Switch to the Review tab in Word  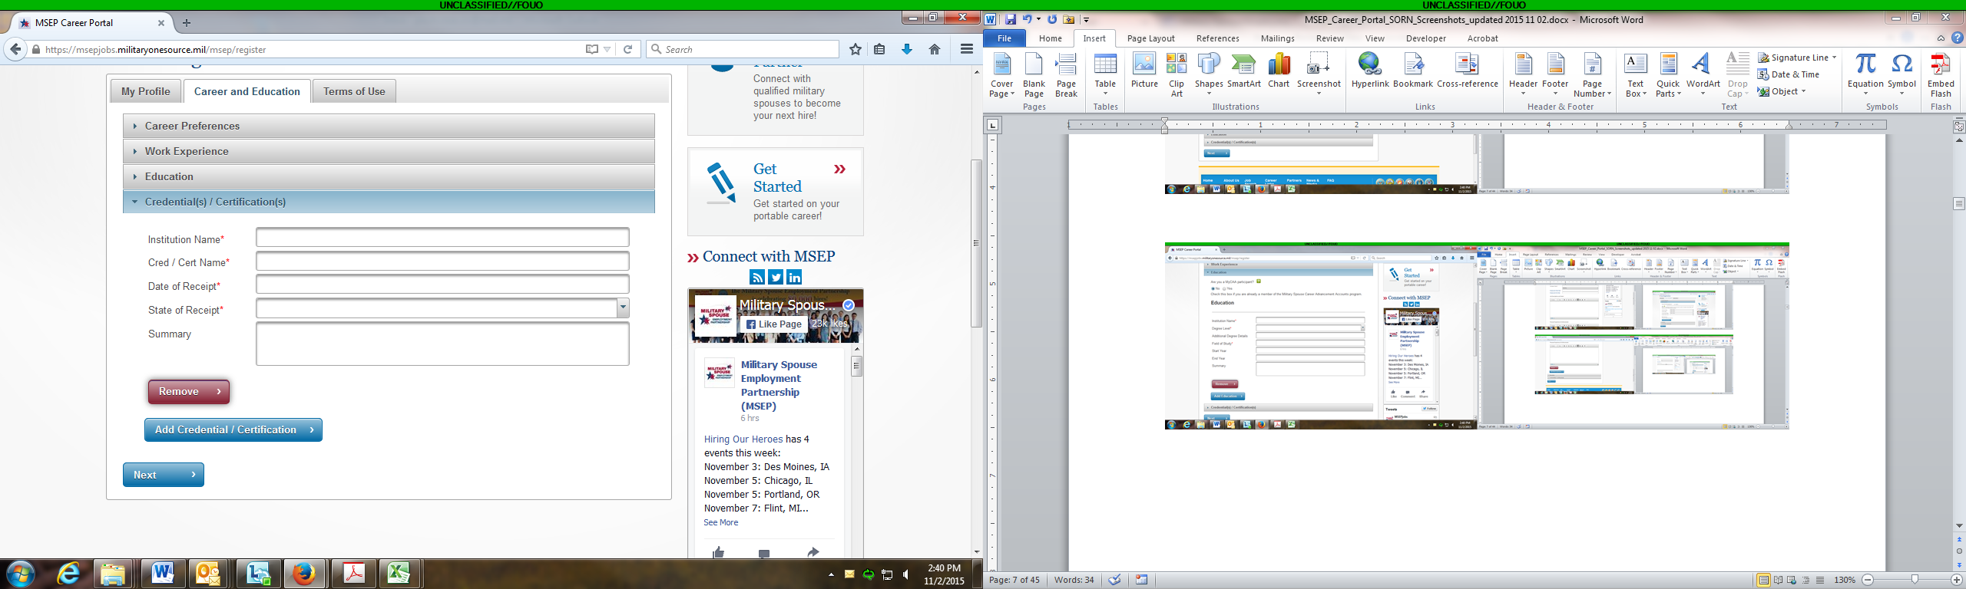coord(1330,38)
